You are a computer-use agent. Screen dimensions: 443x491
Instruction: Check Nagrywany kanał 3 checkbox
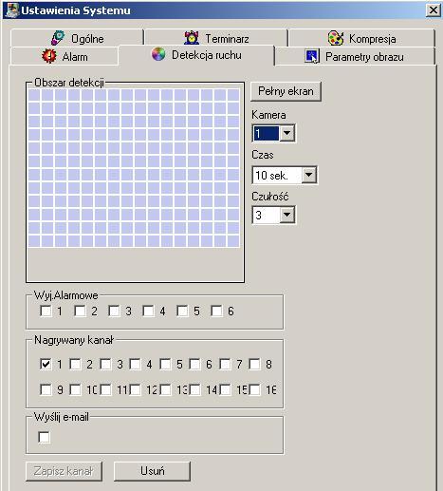coord(105,364)
